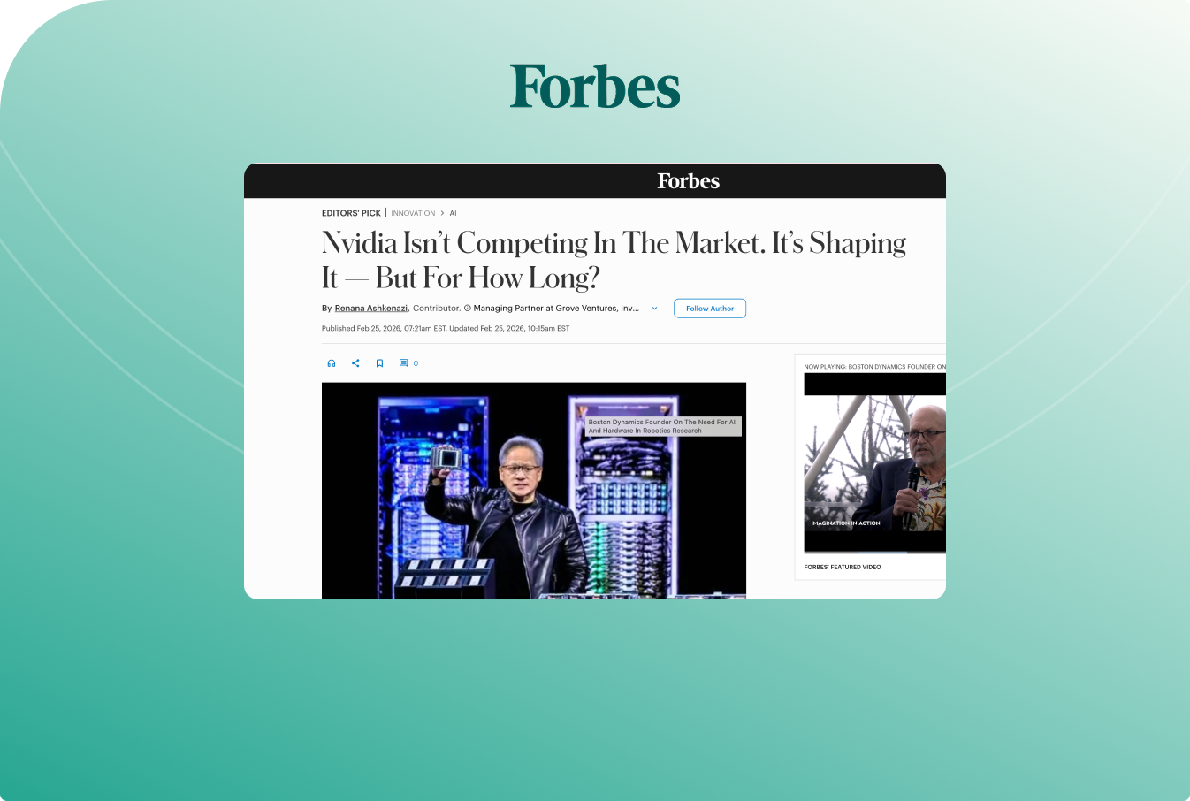Click the Nvidia article headline
The image size is (1190, 801).
pos(614,260)
